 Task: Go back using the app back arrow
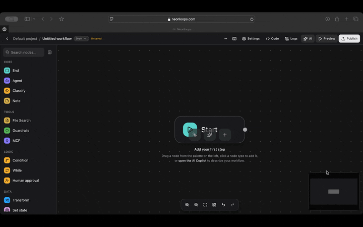(x=7, y=39)
